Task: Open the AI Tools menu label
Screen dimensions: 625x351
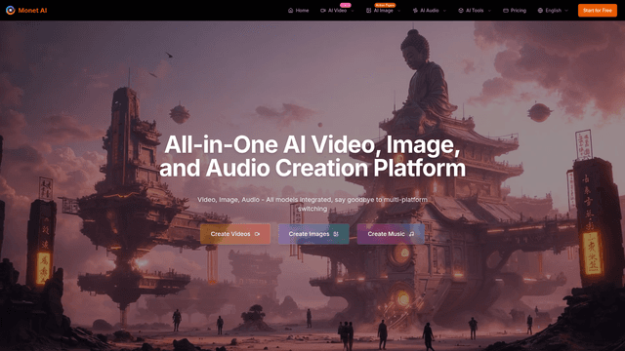Action: [475, 11]
